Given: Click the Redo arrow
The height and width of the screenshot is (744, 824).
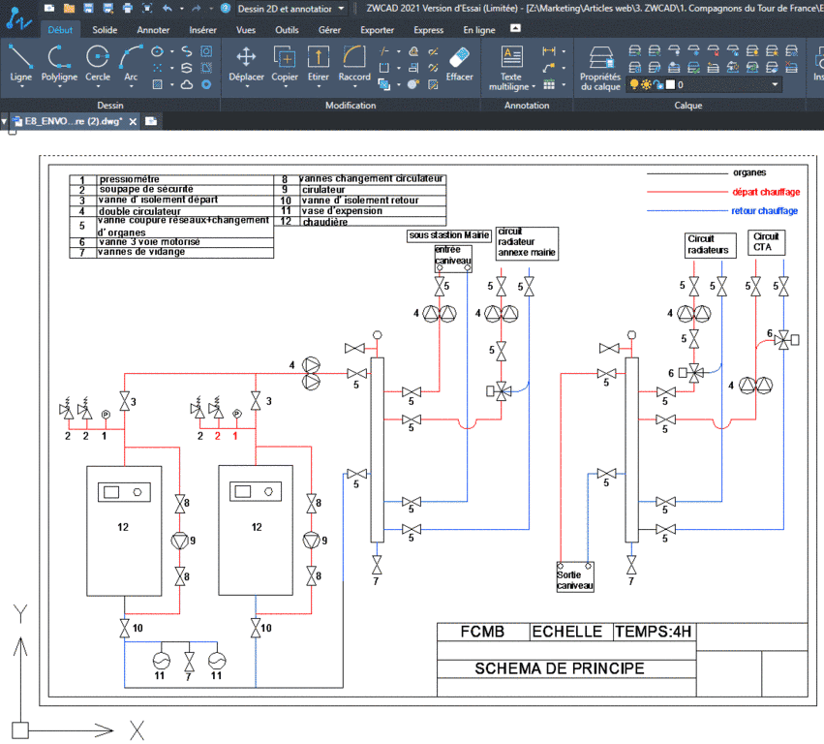Looking at the screenshot, I should (x=197, y=8).
